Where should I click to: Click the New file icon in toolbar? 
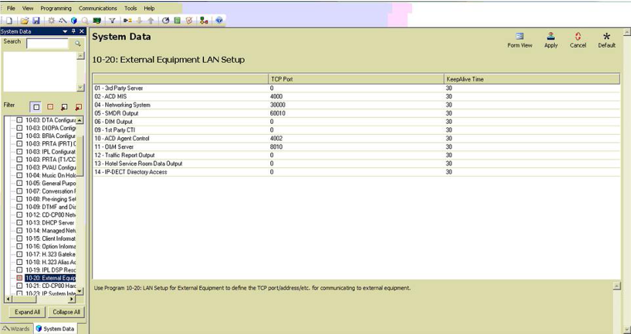[9, 21]
